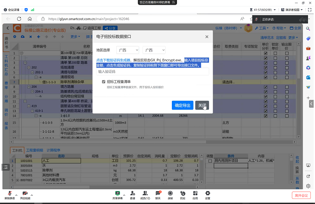Click the 确定导出 button
The height and width of the screenshot is (204, 315).
(182, 105)
